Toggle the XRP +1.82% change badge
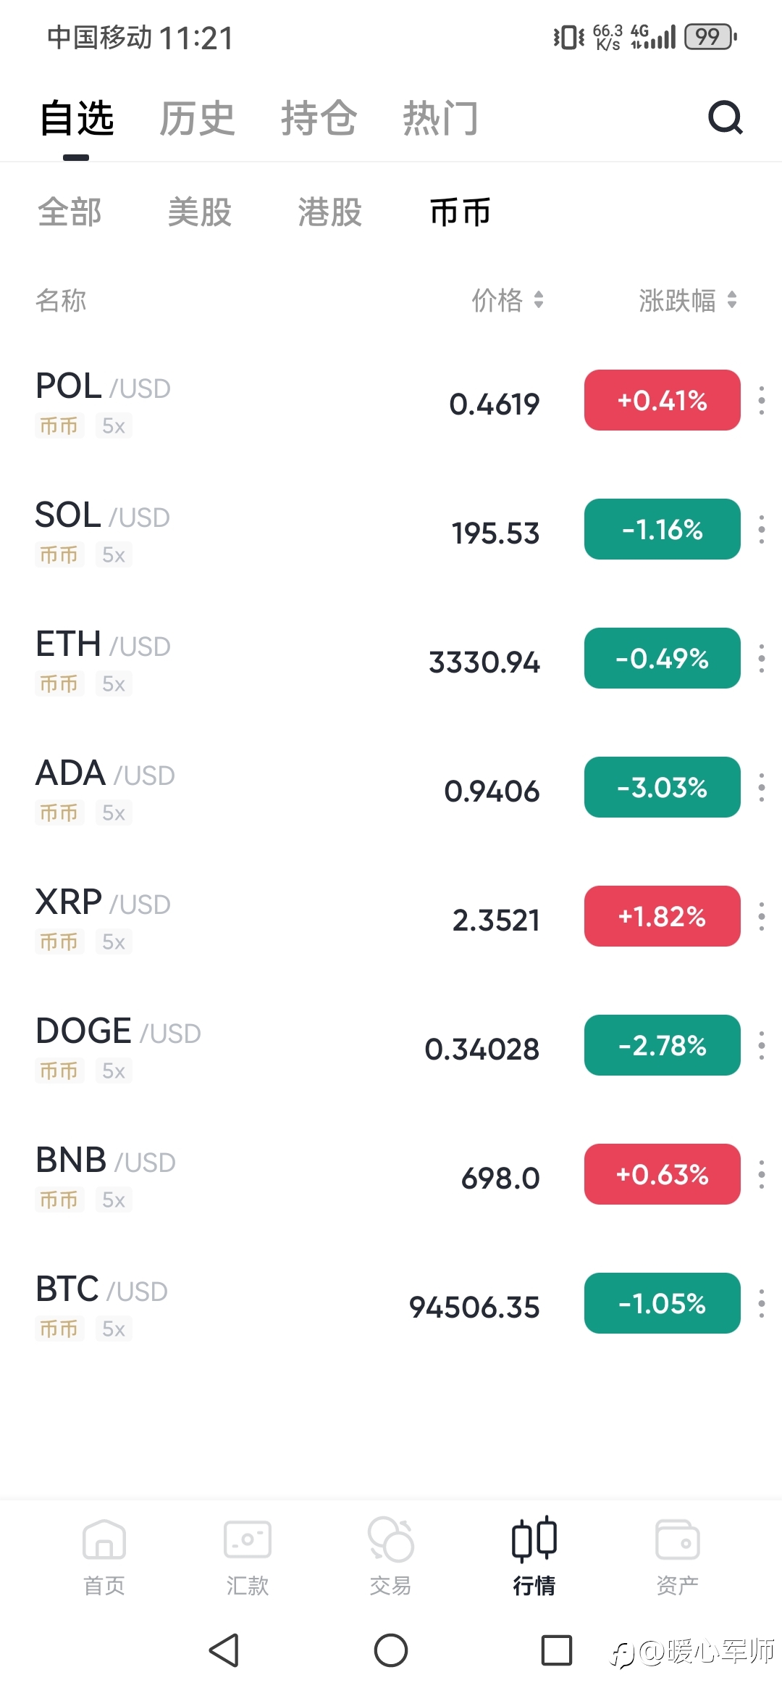The image size is (782, 1696). [x=663, y=916]
